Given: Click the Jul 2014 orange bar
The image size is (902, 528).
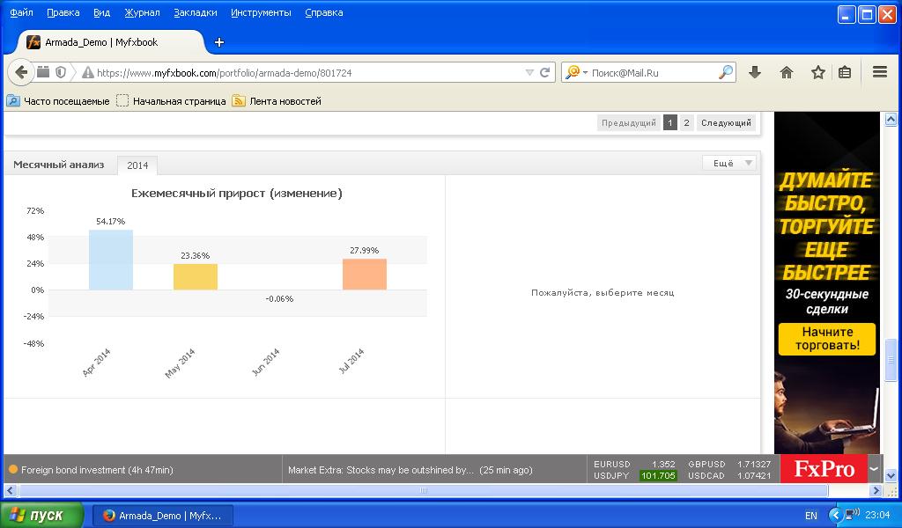Looking at the screenshot, I should pos(365,274).
